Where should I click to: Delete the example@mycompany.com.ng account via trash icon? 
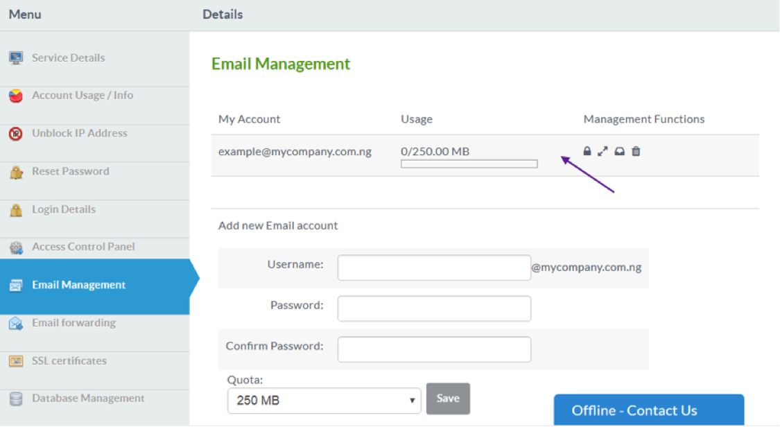click(x=636, y=151)
